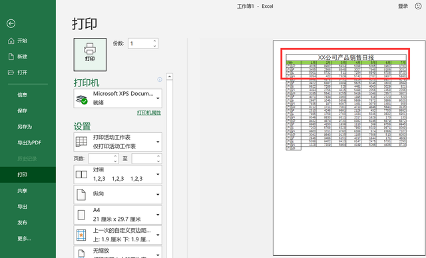Expand collated 1,2,3 dropdown
The height and width of the screenshot is (258, 426).
tap(118, 174)
